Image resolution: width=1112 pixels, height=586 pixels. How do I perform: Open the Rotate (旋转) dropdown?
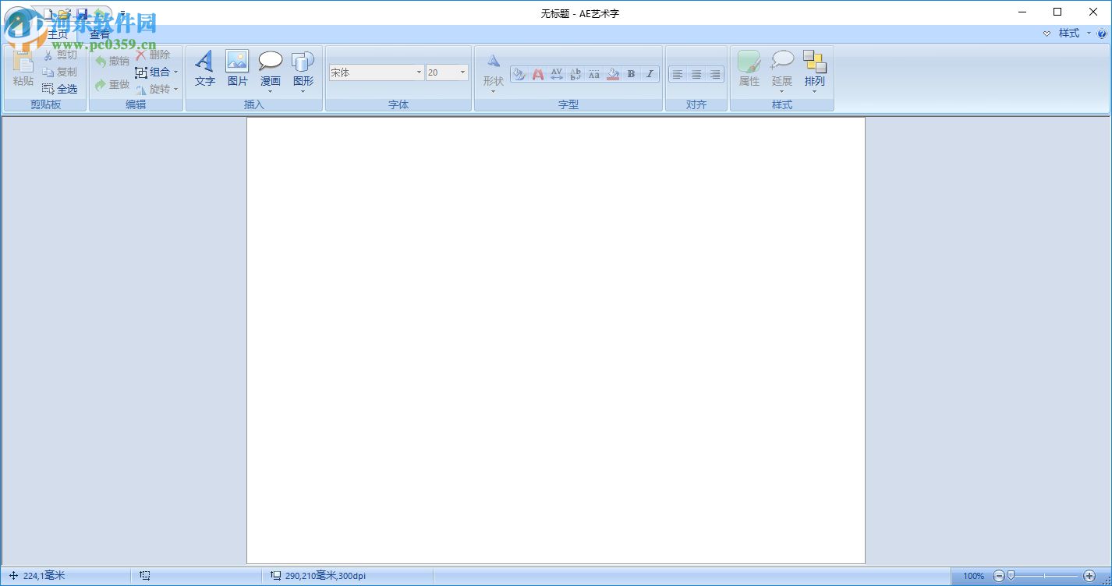(x=156, y=89)
